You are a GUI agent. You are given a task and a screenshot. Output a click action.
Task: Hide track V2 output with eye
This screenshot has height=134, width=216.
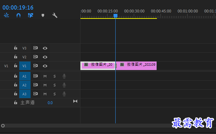coord(45,57)
